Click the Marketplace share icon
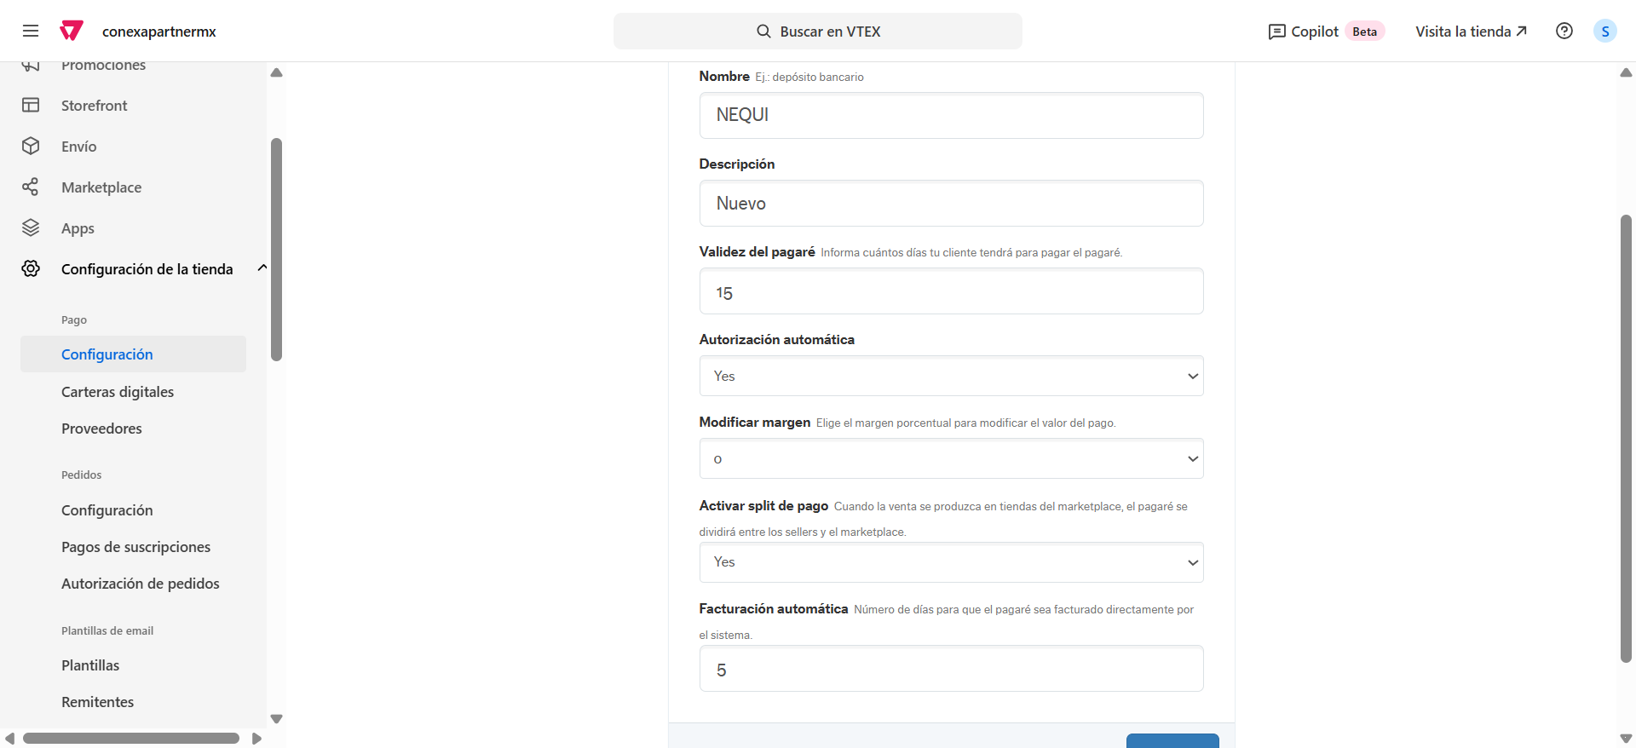1636x748 pixels. click(31, 187)
